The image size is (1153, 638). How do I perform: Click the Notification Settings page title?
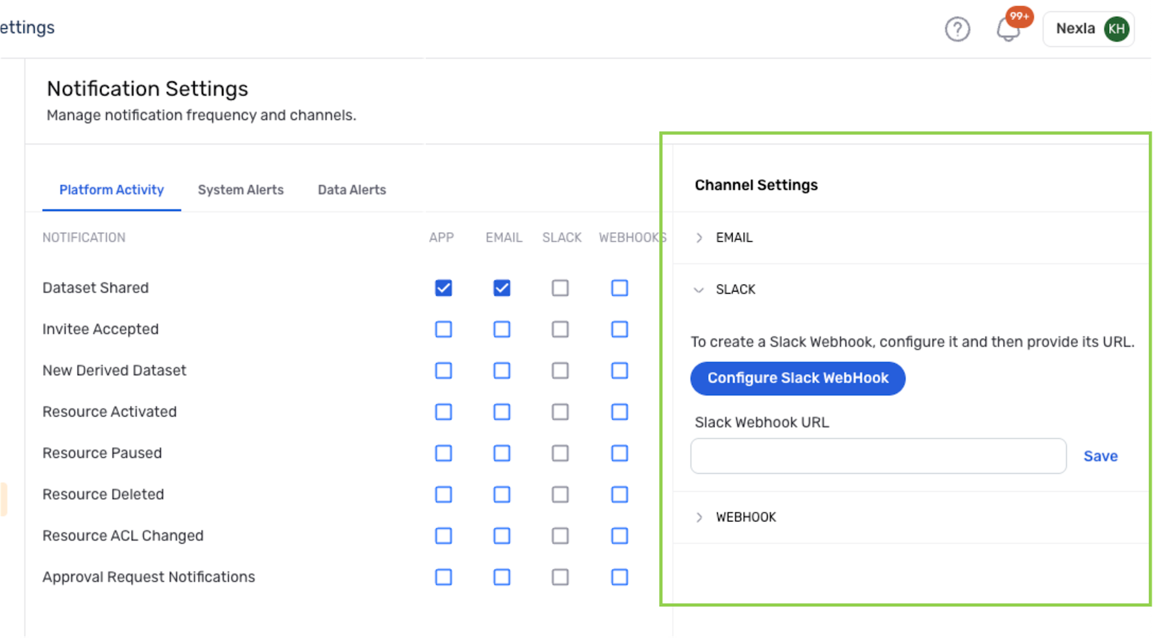coord(148,89)
